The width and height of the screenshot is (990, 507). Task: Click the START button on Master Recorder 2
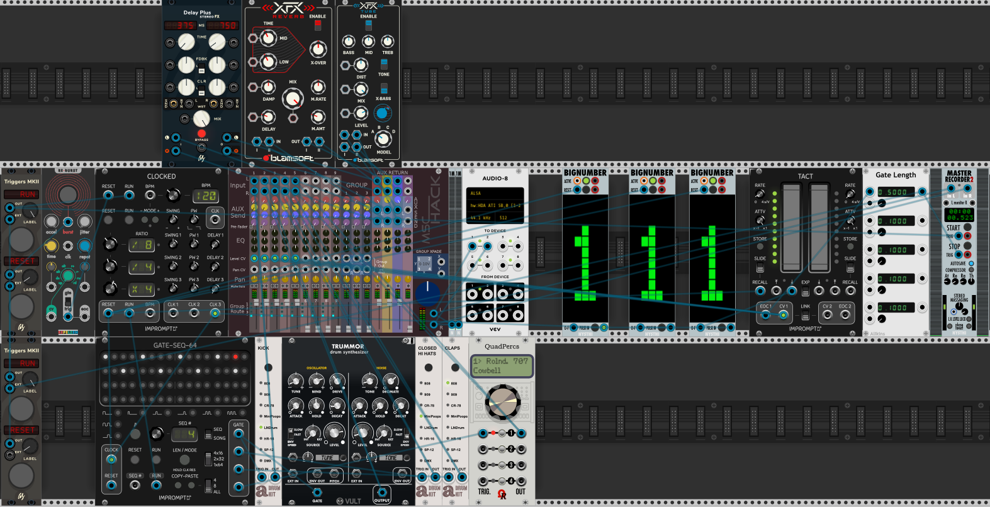[967, 227]
